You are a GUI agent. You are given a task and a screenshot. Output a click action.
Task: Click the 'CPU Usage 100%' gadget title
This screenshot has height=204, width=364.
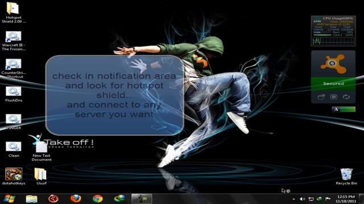(x=338, y=18)
